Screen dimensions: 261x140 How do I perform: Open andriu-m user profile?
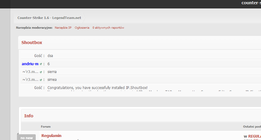30,64
